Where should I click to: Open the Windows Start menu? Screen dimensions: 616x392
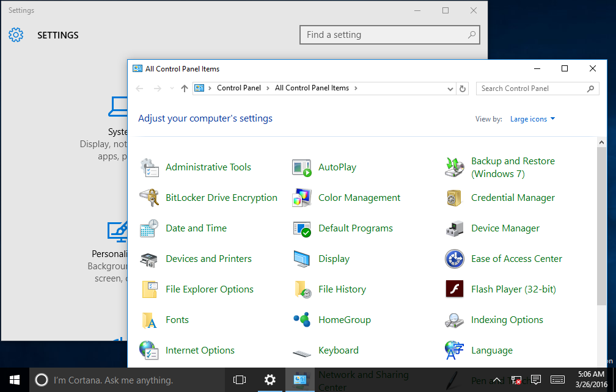[x=15, y=380]
